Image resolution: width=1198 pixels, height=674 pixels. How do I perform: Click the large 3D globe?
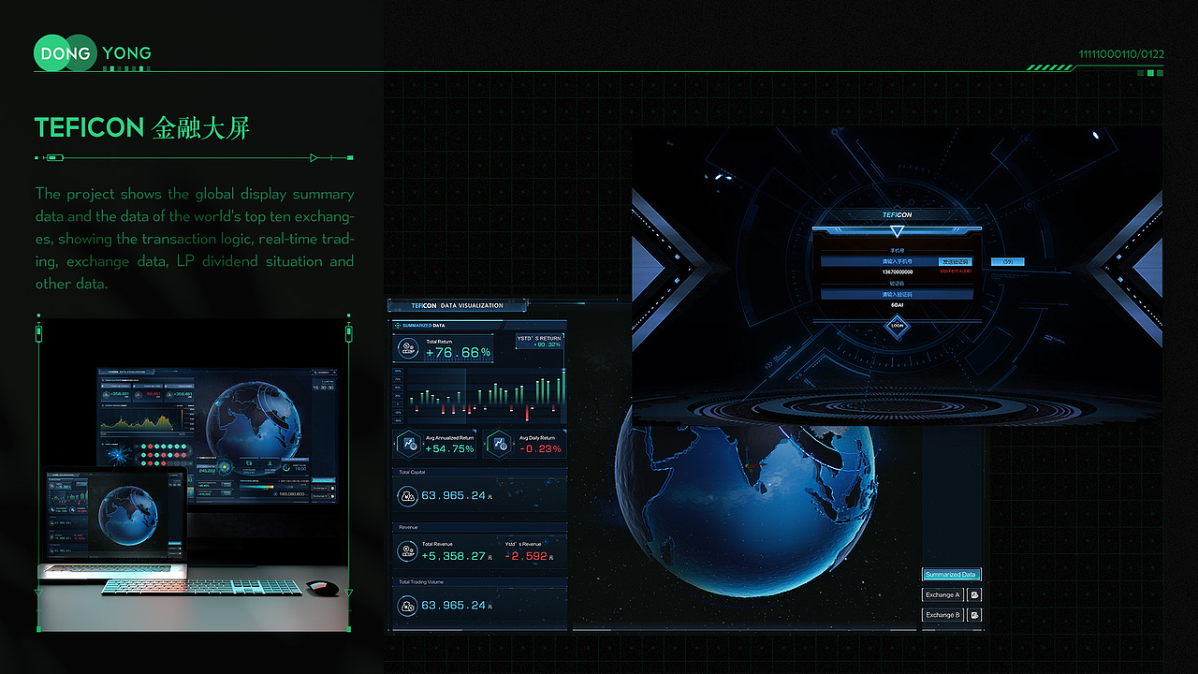(744, 510)
